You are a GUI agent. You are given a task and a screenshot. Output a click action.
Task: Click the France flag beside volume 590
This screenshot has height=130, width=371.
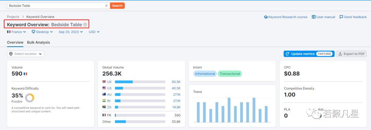coord(25,74)
